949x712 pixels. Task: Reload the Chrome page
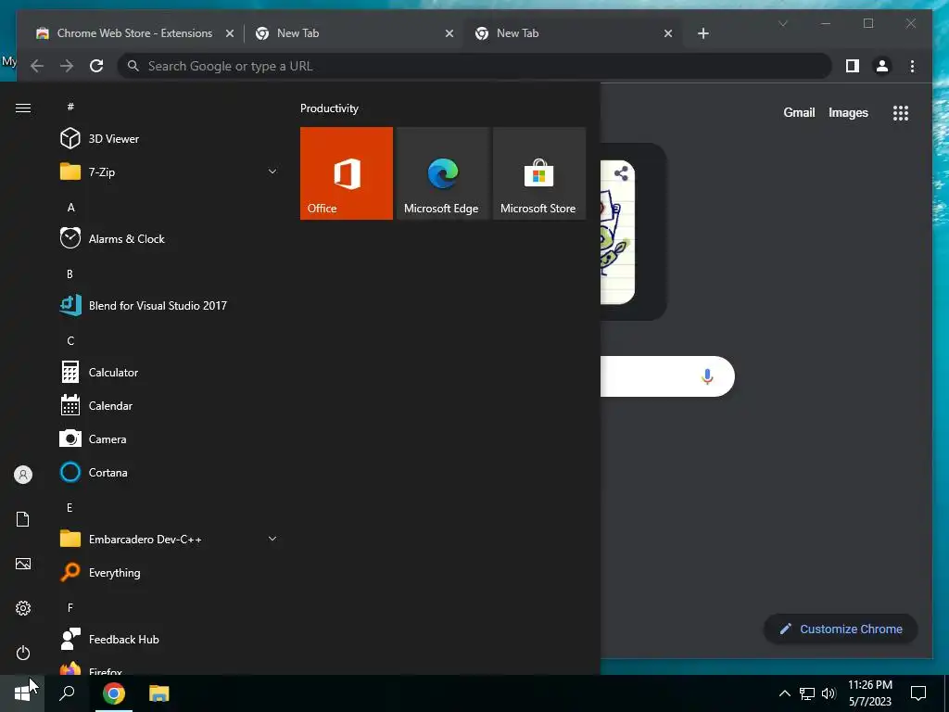pos(96,66)
